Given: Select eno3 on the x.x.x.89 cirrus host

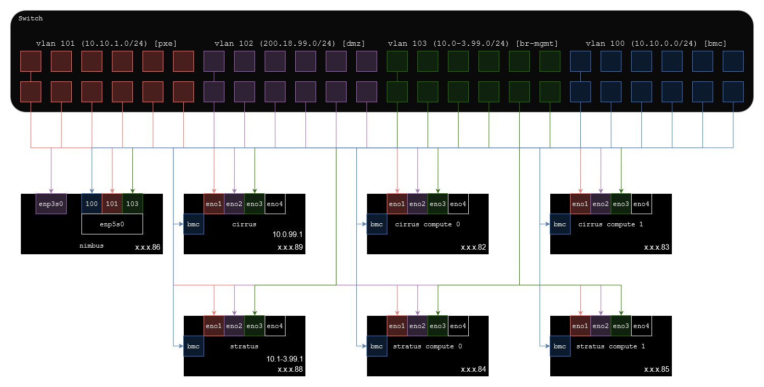Looking at the screenshot, I should click(254, 203).
